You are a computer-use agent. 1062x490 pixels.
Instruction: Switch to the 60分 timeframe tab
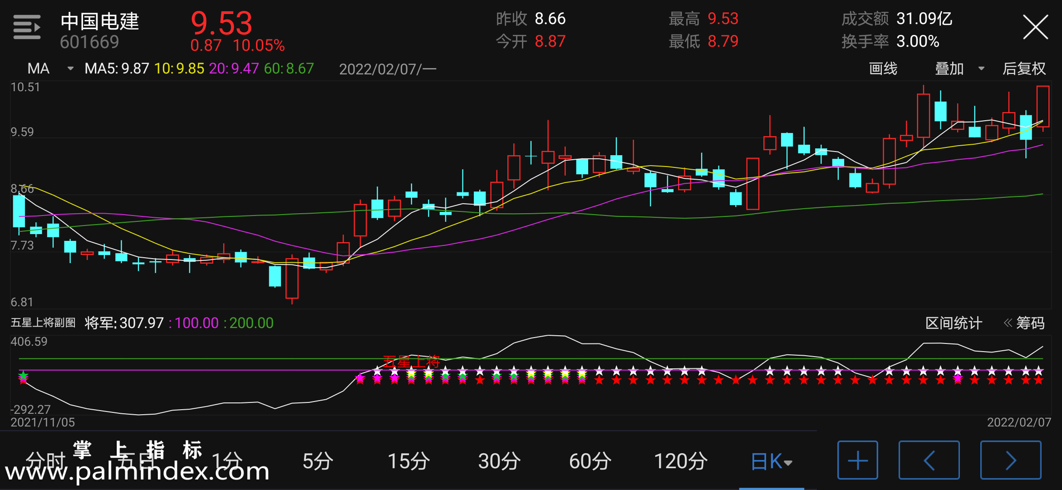[590, 461]
